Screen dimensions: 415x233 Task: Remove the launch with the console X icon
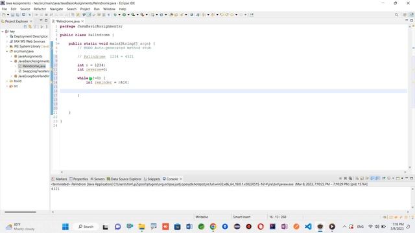(345, 179)
